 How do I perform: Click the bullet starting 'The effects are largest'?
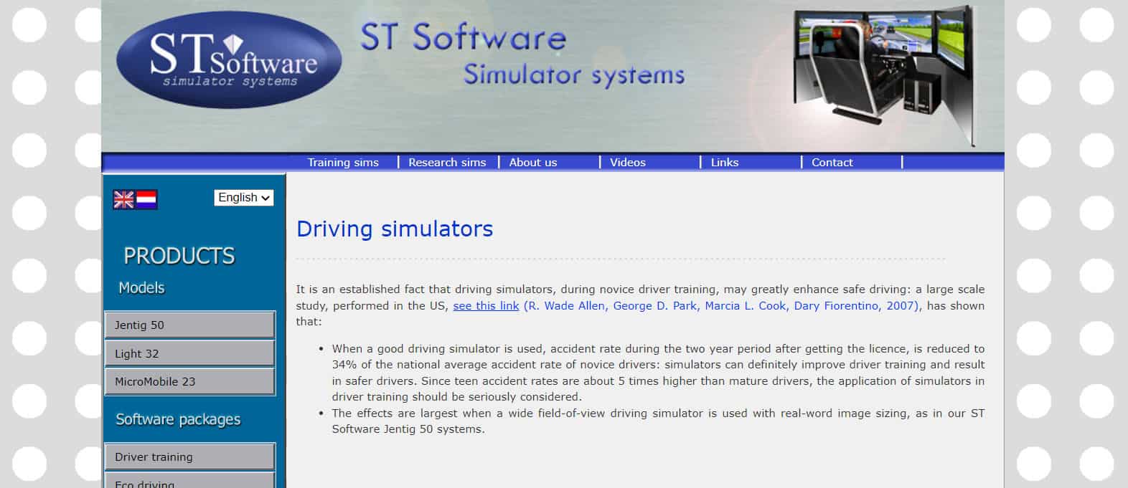(658, 421)
